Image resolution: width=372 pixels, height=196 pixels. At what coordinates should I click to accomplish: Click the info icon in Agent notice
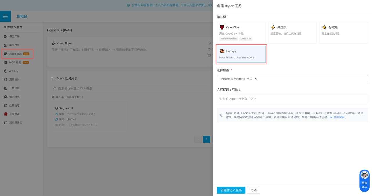pos(222,115)
